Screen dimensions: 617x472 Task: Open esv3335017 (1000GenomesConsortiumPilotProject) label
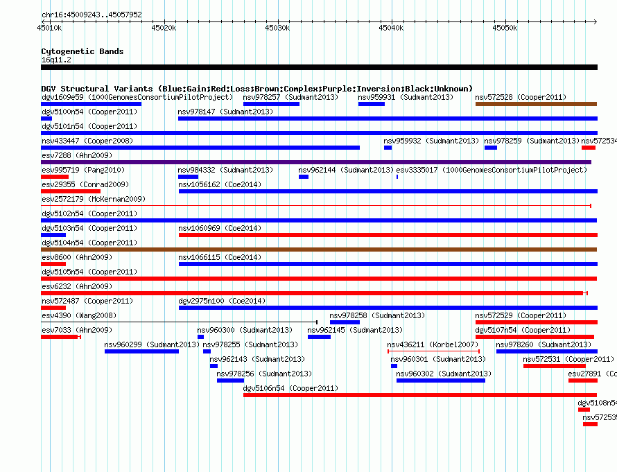coord(491,170)
